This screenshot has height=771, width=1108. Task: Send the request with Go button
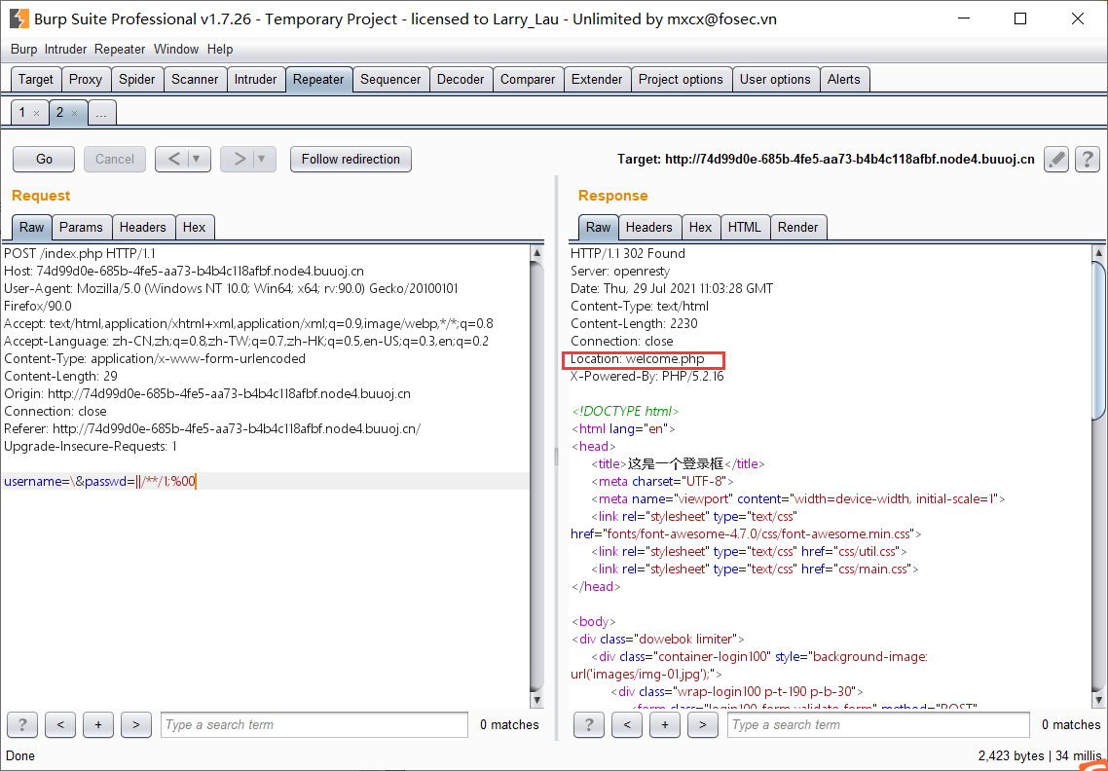[x=44, y=159]
